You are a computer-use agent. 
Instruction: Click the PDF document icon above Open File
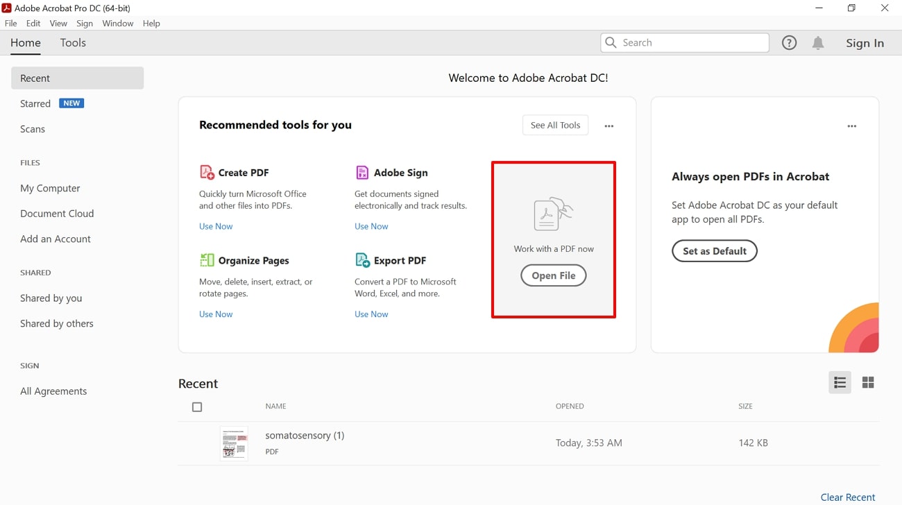tap(554, 214)
